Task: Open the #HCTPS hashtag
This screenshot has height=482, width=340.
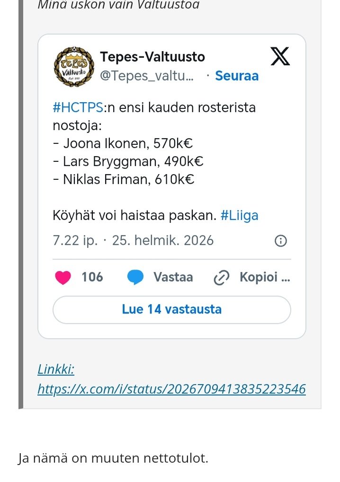Action: point(78,107)
